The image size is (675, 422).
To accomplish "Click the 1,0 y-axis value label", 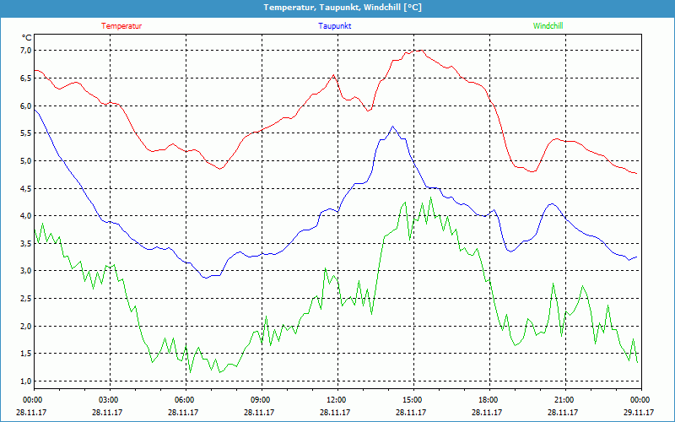I will 25,381.
